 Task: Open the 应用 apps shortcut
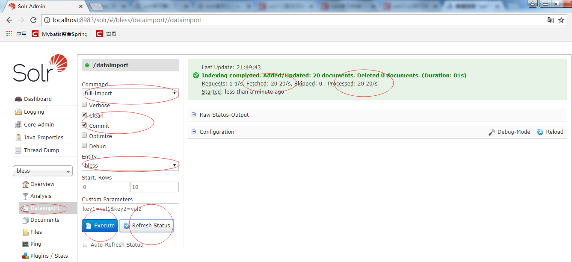point(16,34)
